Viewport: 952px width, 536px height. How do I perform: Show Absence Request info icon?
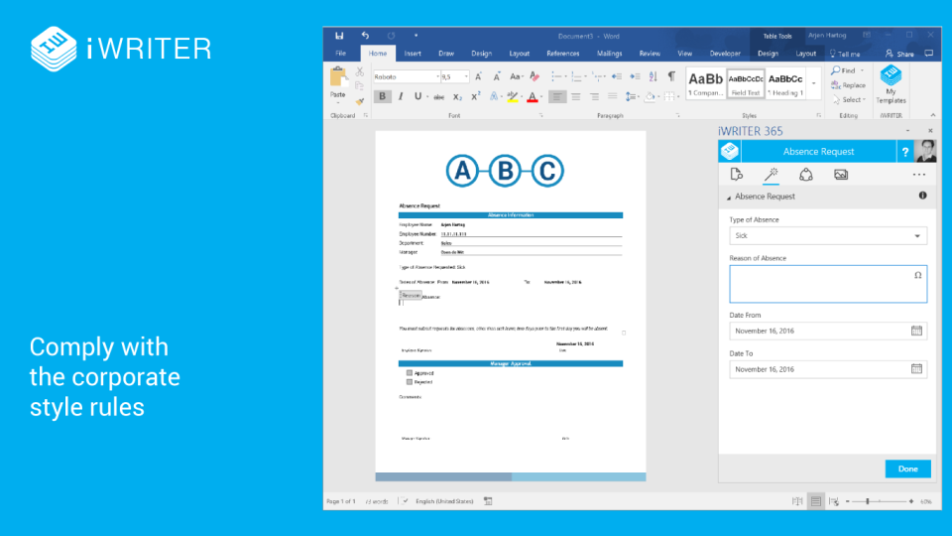pos(923,196)
